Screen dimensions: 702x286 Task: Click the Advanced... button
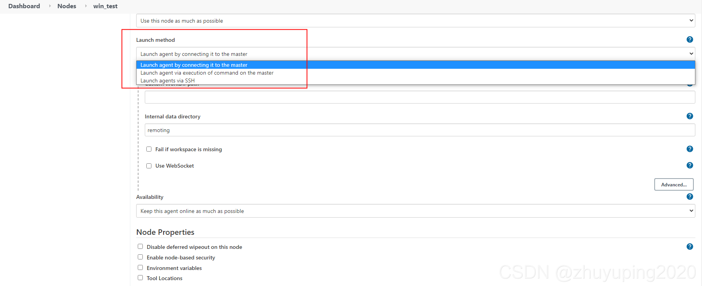click(674, 184)
